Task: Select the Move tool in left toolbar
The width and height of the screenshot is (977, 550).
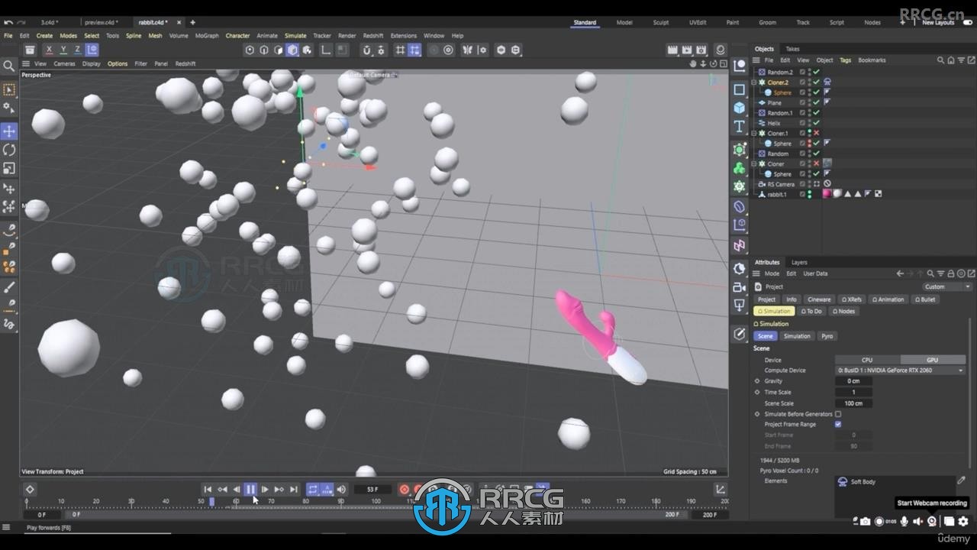Action: point(9,131)
